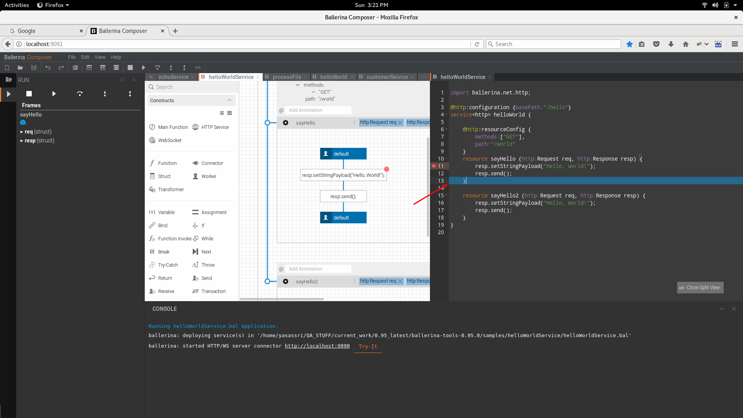Open the File menu
The height and width of the screenshot is (418, 743).
tap(71, 57)
